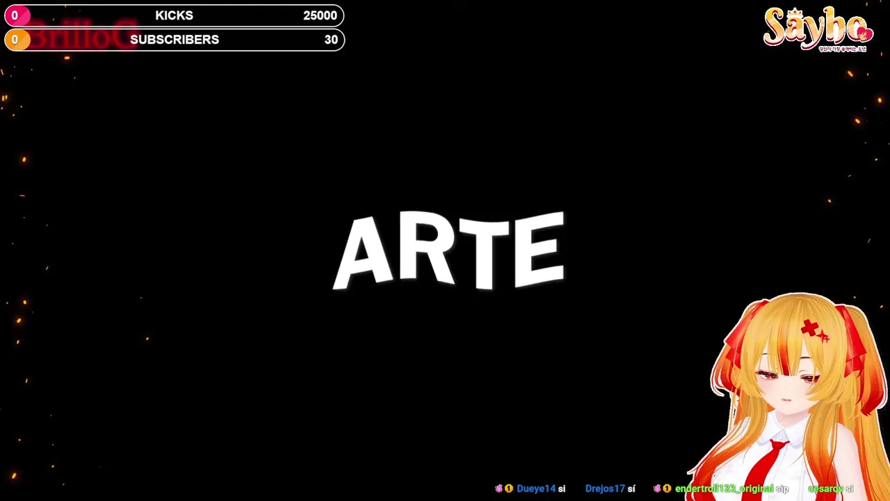Screen dimensions: 890x501
Task: Open chat user cesarqv
Action: point(825,488)
